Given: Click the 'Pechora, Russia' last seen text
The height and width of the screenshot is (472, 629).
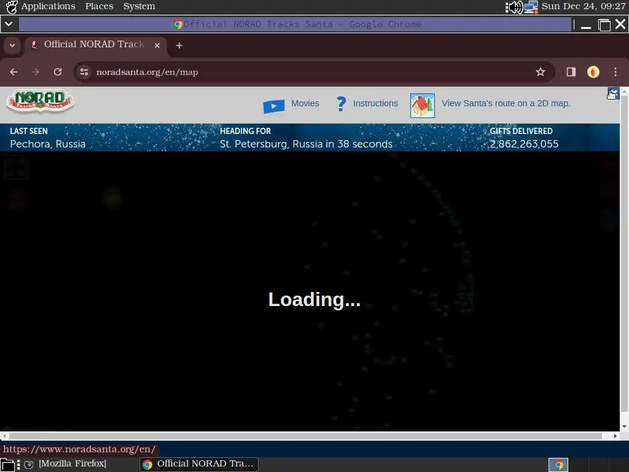Looking at the screenshot, I should click(x=48, y=144).
